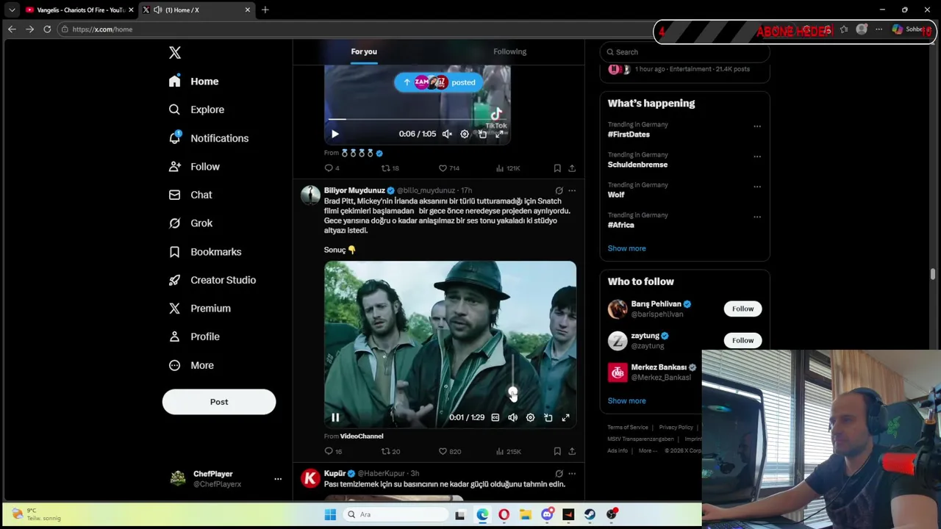Screen dimensions: 941x529
Task: Open the VideoChannel source link
Action: pyautogui.click(x=362, y=436)
